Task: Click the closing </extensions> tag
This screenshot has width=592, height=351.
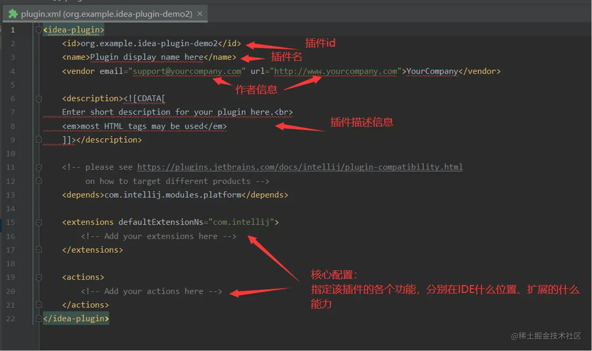Action: click(x=93, y=250)
